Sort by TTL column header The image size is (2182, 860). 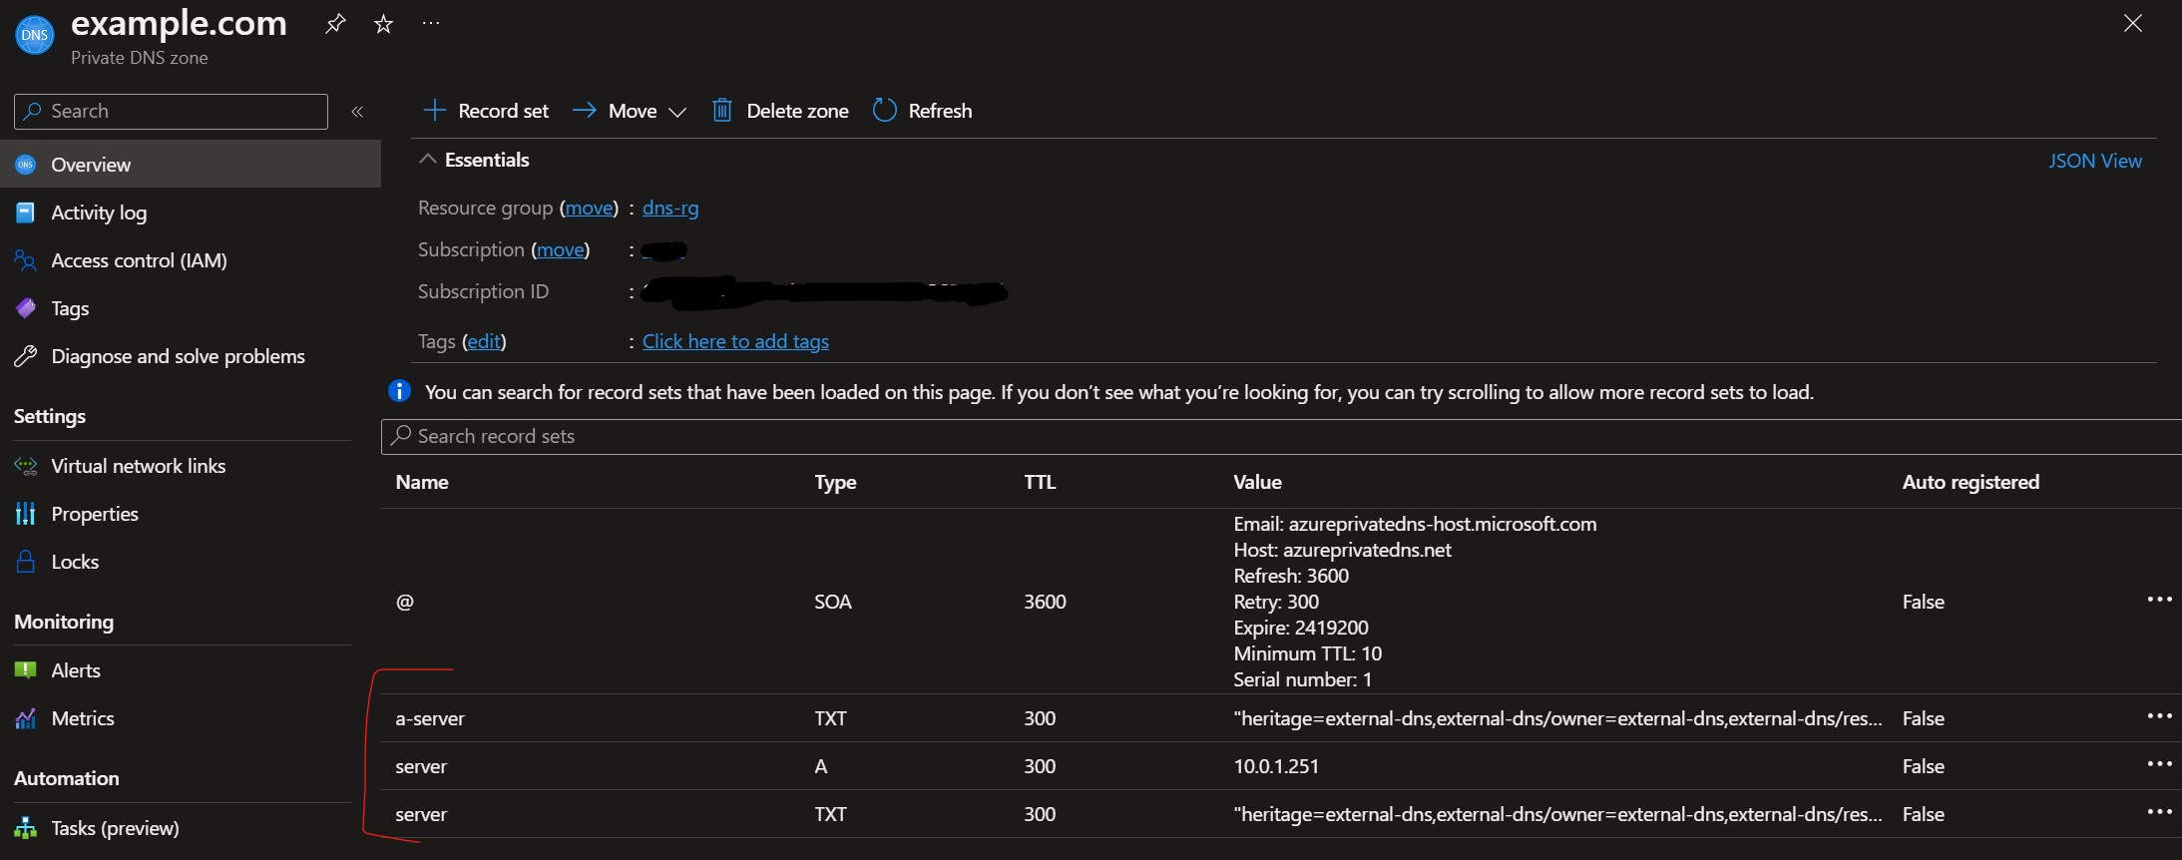pyautogui.click(x=1040, y=482)
